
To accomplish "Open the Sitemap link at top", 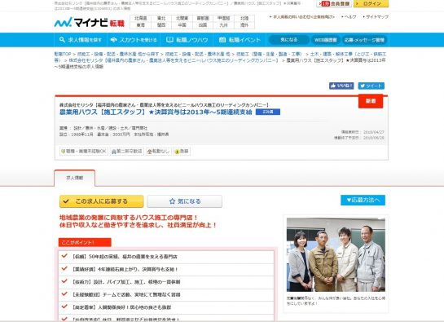I will [x=376, y=17].
